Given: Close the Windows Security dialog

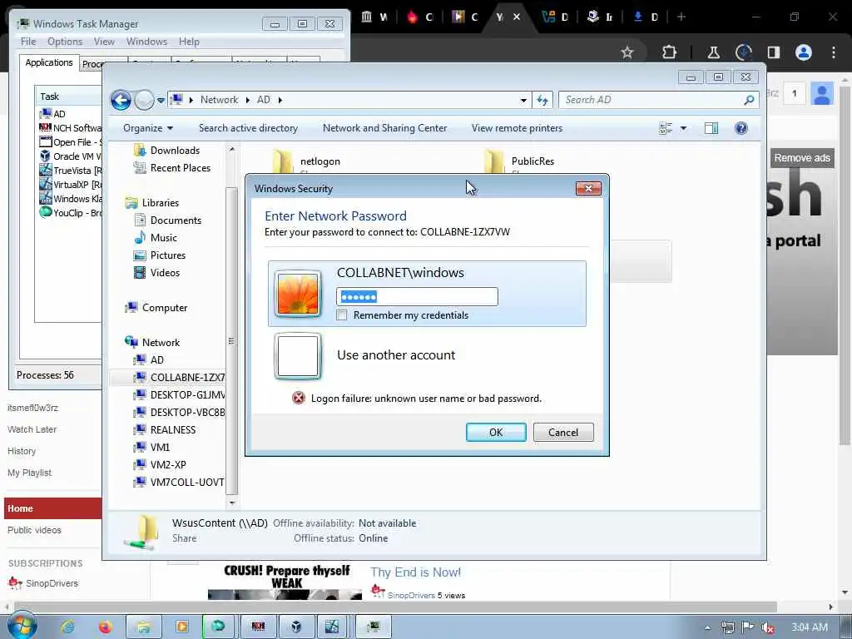Looking at the screenshot, I should point(588,189).
